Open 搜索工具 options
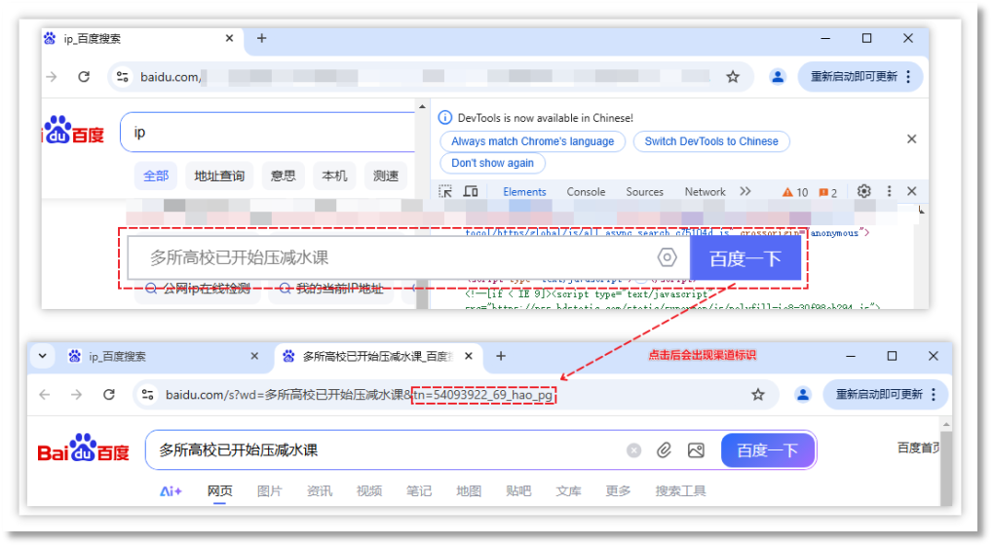 (x=680, y=490)
